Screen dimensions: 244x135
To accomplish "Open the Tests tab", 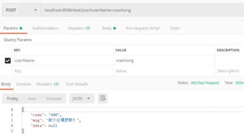I will (175, 28).
